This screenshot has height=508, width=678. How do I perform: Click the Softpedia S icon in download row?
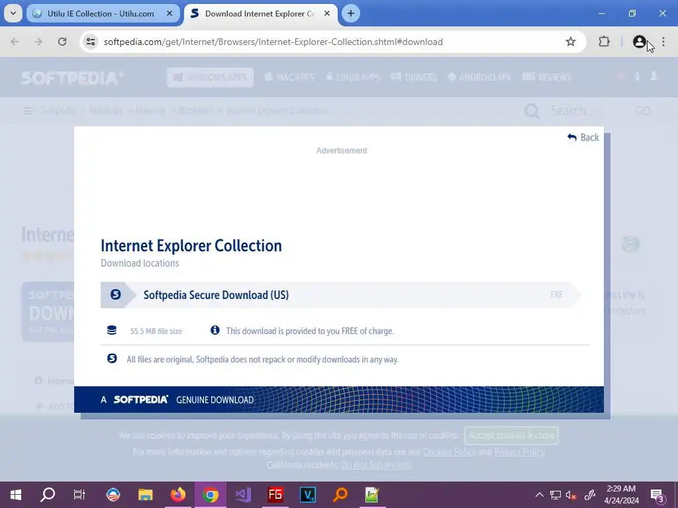pos(115,294)
